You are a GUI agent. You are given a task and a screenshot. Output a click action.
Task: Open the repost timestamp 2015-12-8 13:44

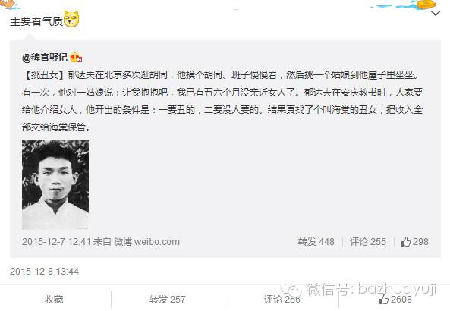(44, 272)
